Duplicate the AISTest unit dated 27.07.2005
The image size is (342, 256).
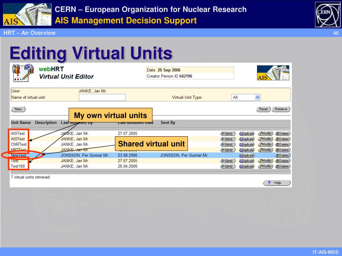coord(247,134)
